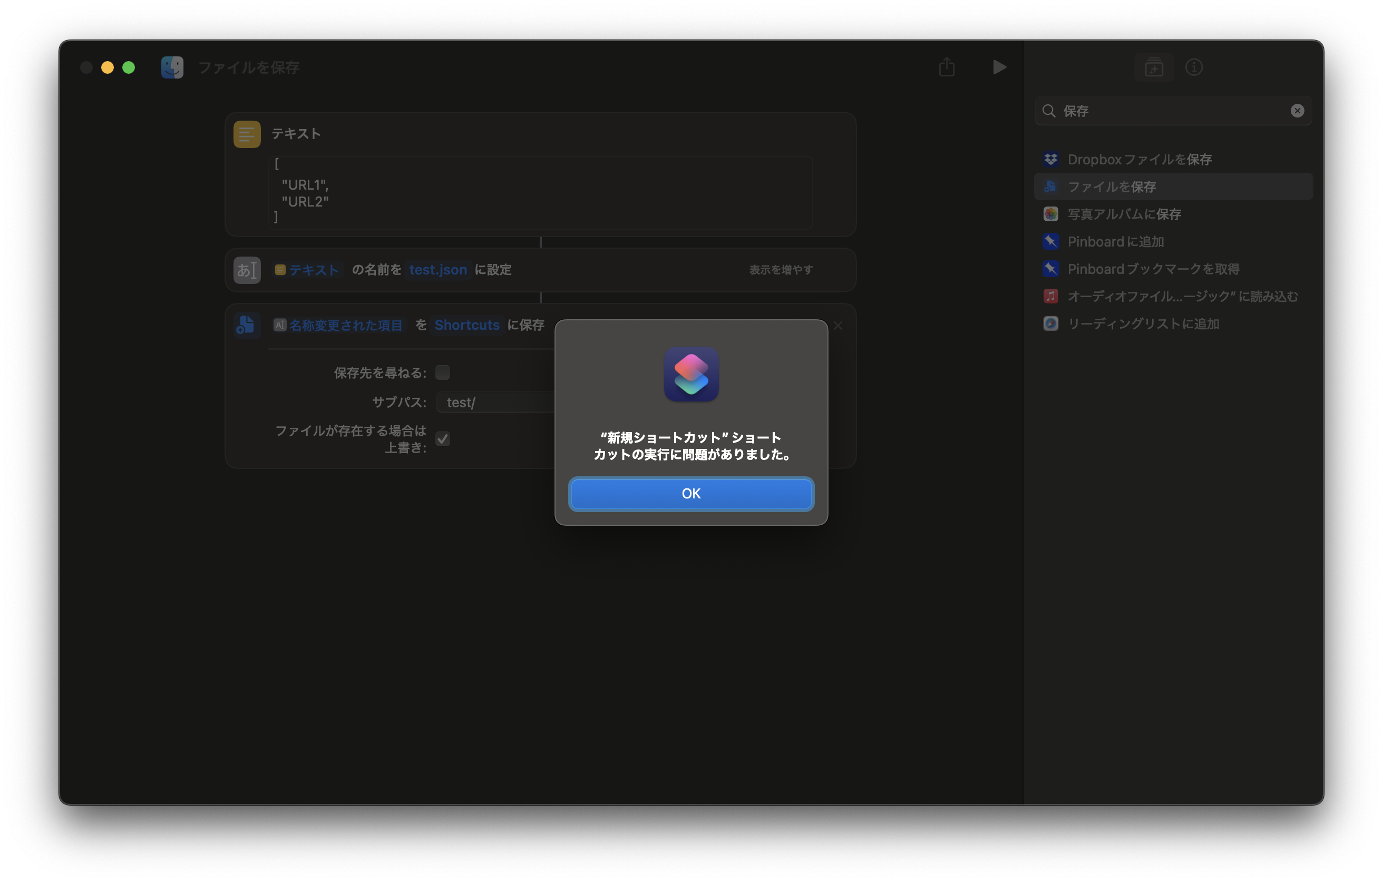Viewport: 1383px width, 883px height.
Task: Click OK in the error dialog
Action: tap(691, 494)
